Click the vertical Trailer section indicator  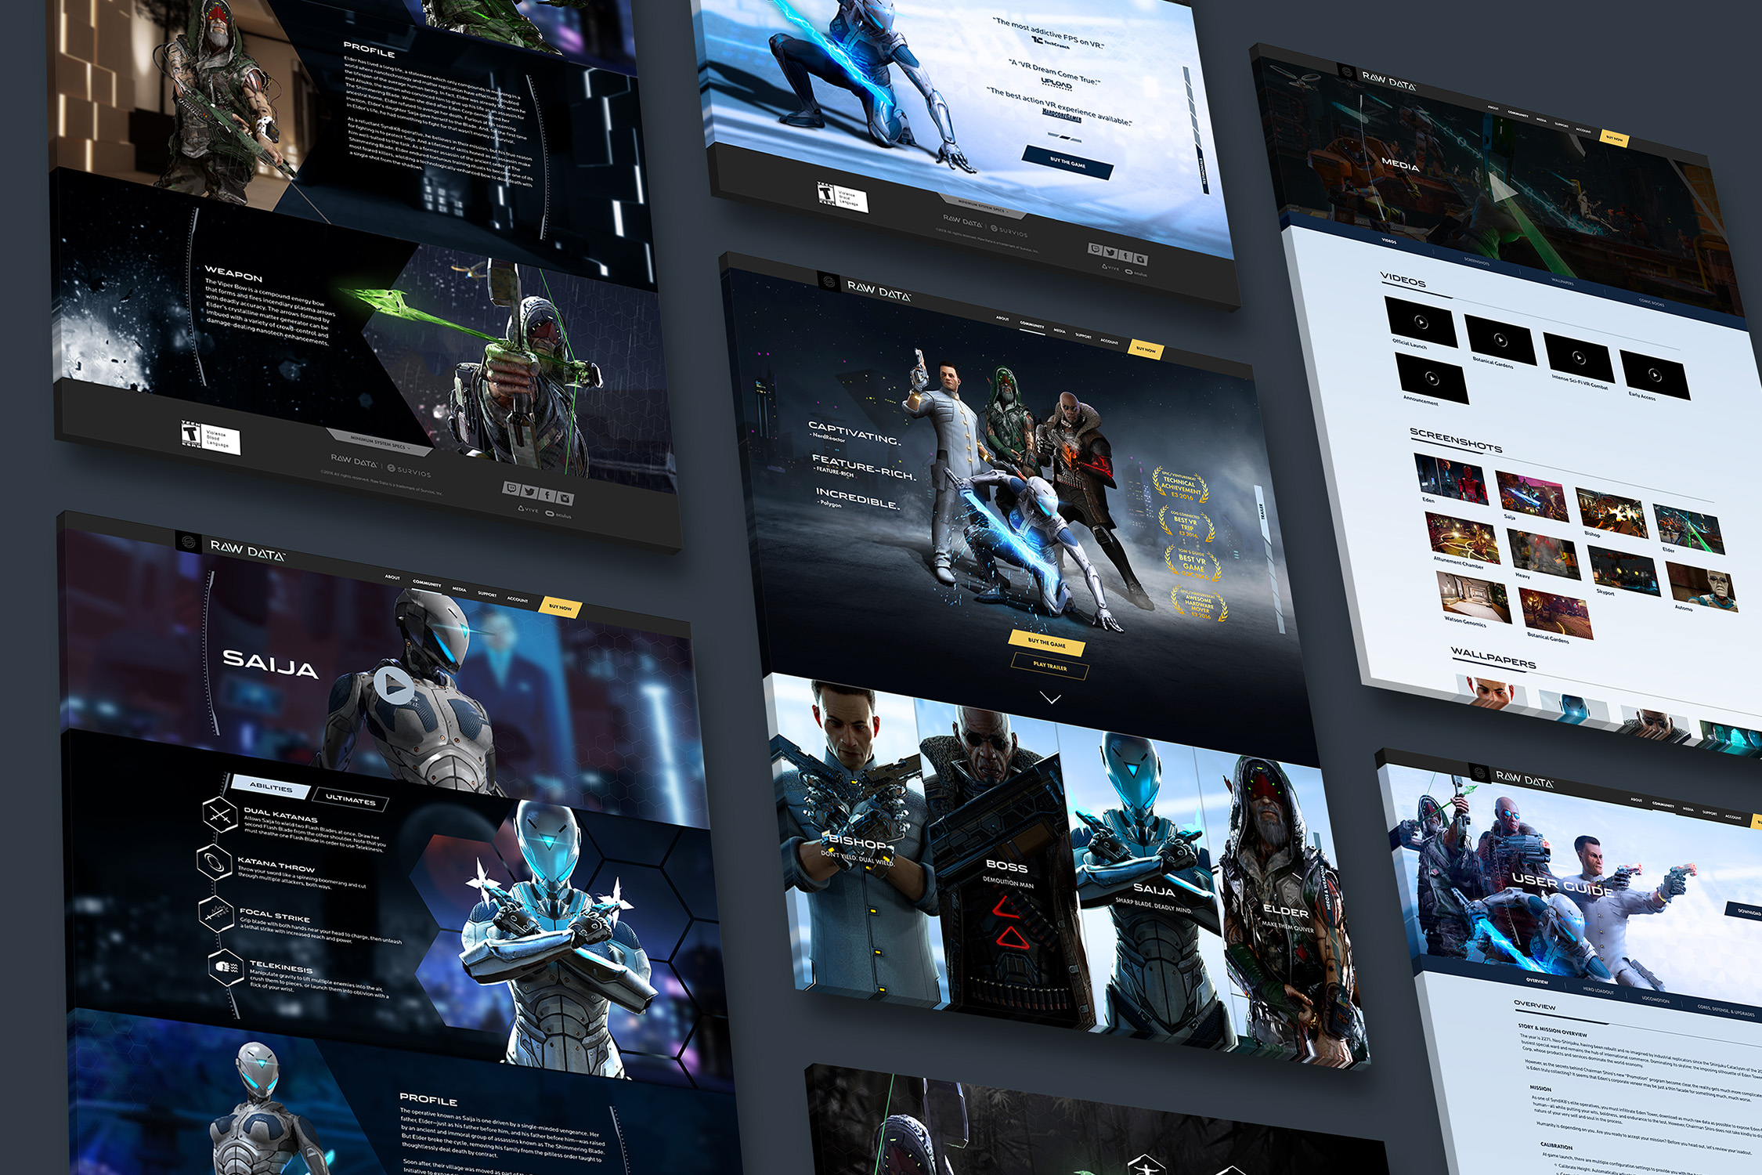pyautogui.click(x=1262, y=512)
